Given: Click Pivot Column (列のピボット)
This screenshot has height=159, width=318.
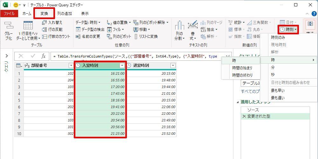Looking at the screenshot, I should (119, 37).
